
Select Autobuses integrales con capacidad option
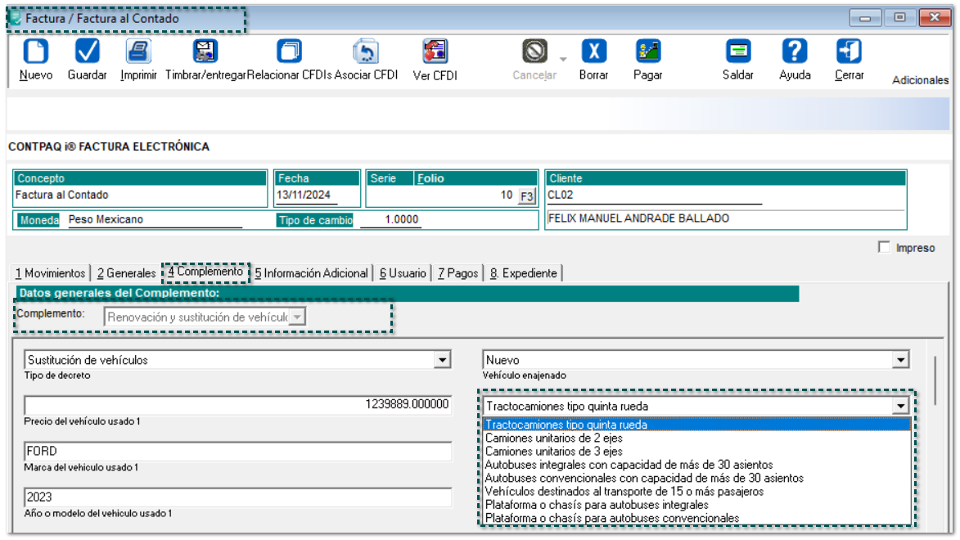696,465
